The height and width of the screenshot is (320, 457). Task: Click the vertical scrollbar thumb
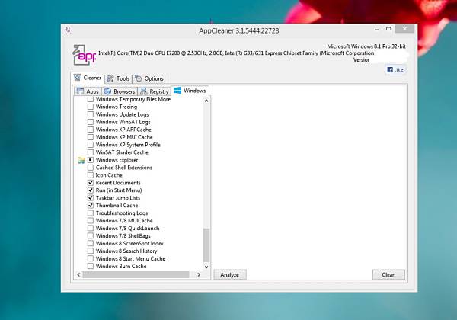206,245
